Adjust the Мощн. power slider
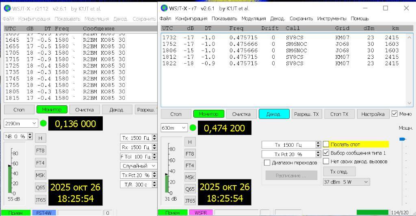The height and width of the screenshot is (216, 416). click(402, 139)
